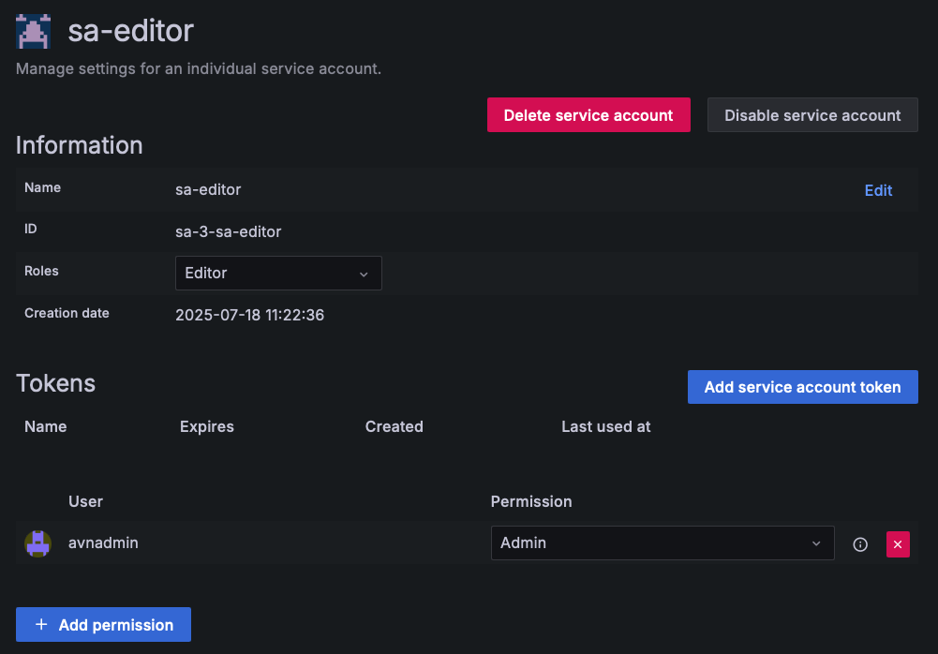Image resolution: width=938 pixels, height=654 pixels.
Task: Click the Tokens section heading
Action: (55, 383)
